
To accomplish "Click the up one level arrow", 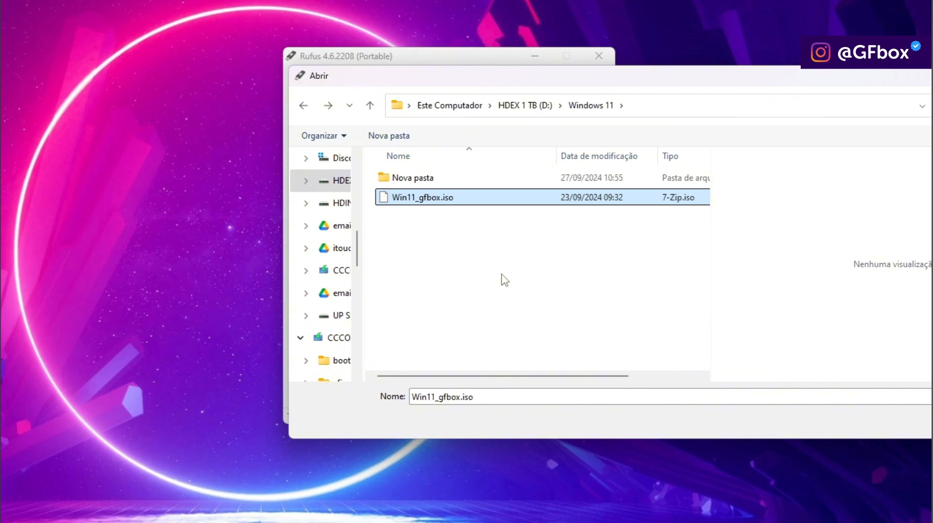I will [x=369, y=105].
